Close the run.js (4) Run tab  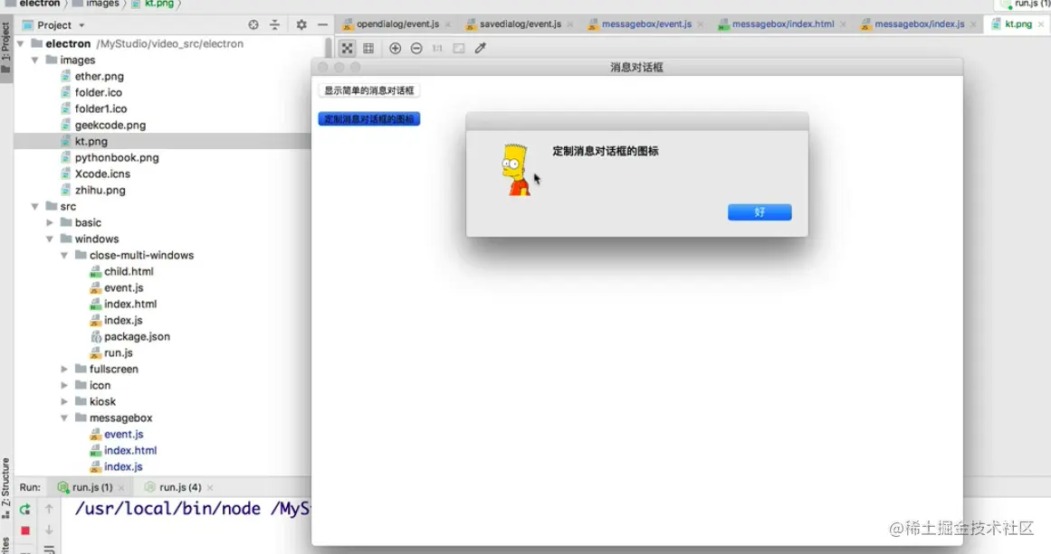click(210, 488)
